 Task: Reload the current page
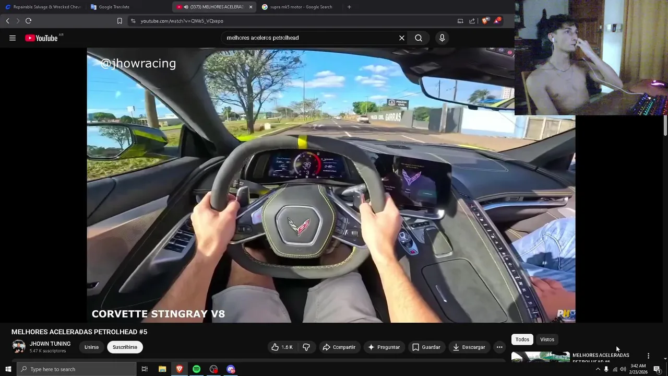[x=28, y=21]
